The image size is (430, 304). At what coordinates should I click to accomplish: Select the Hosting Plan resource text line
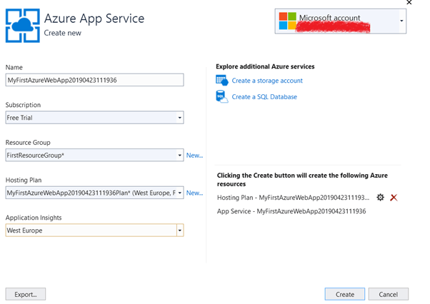tap(293, 198)
